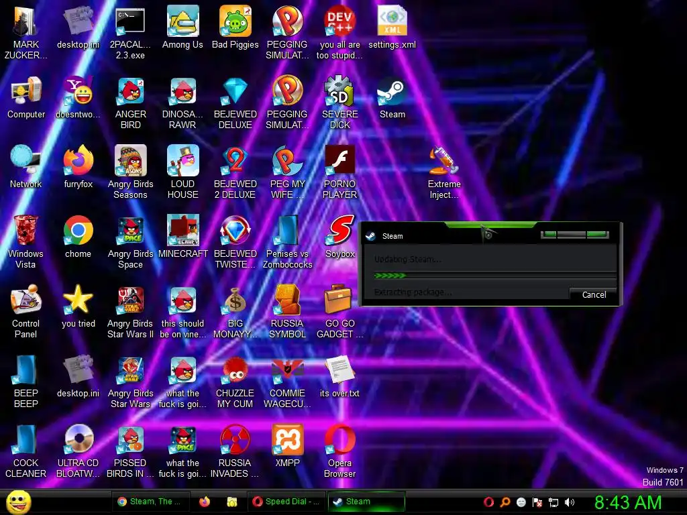Switch to the Steam taskbar item
Screen dimensions: 687x515
[x=366, y=502]
